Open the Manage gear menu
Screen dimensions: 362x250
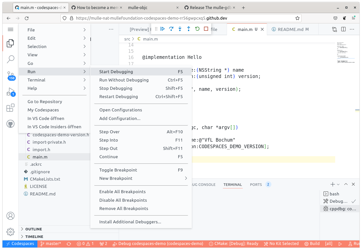(11, 232)
